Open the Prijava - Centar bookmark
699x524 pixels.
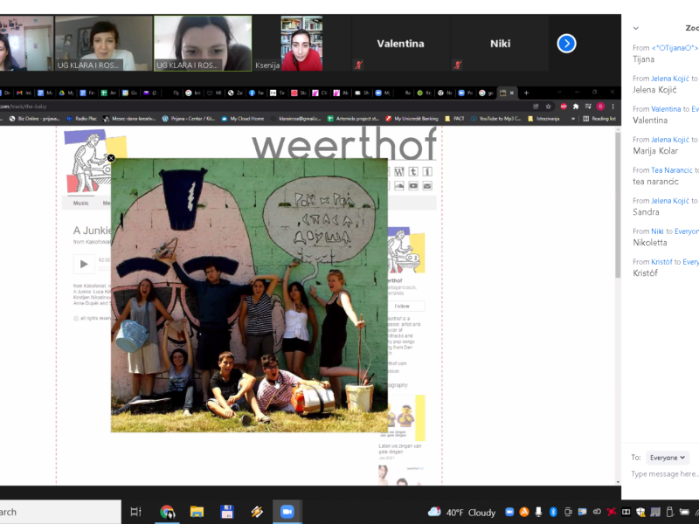click(189, 119)
